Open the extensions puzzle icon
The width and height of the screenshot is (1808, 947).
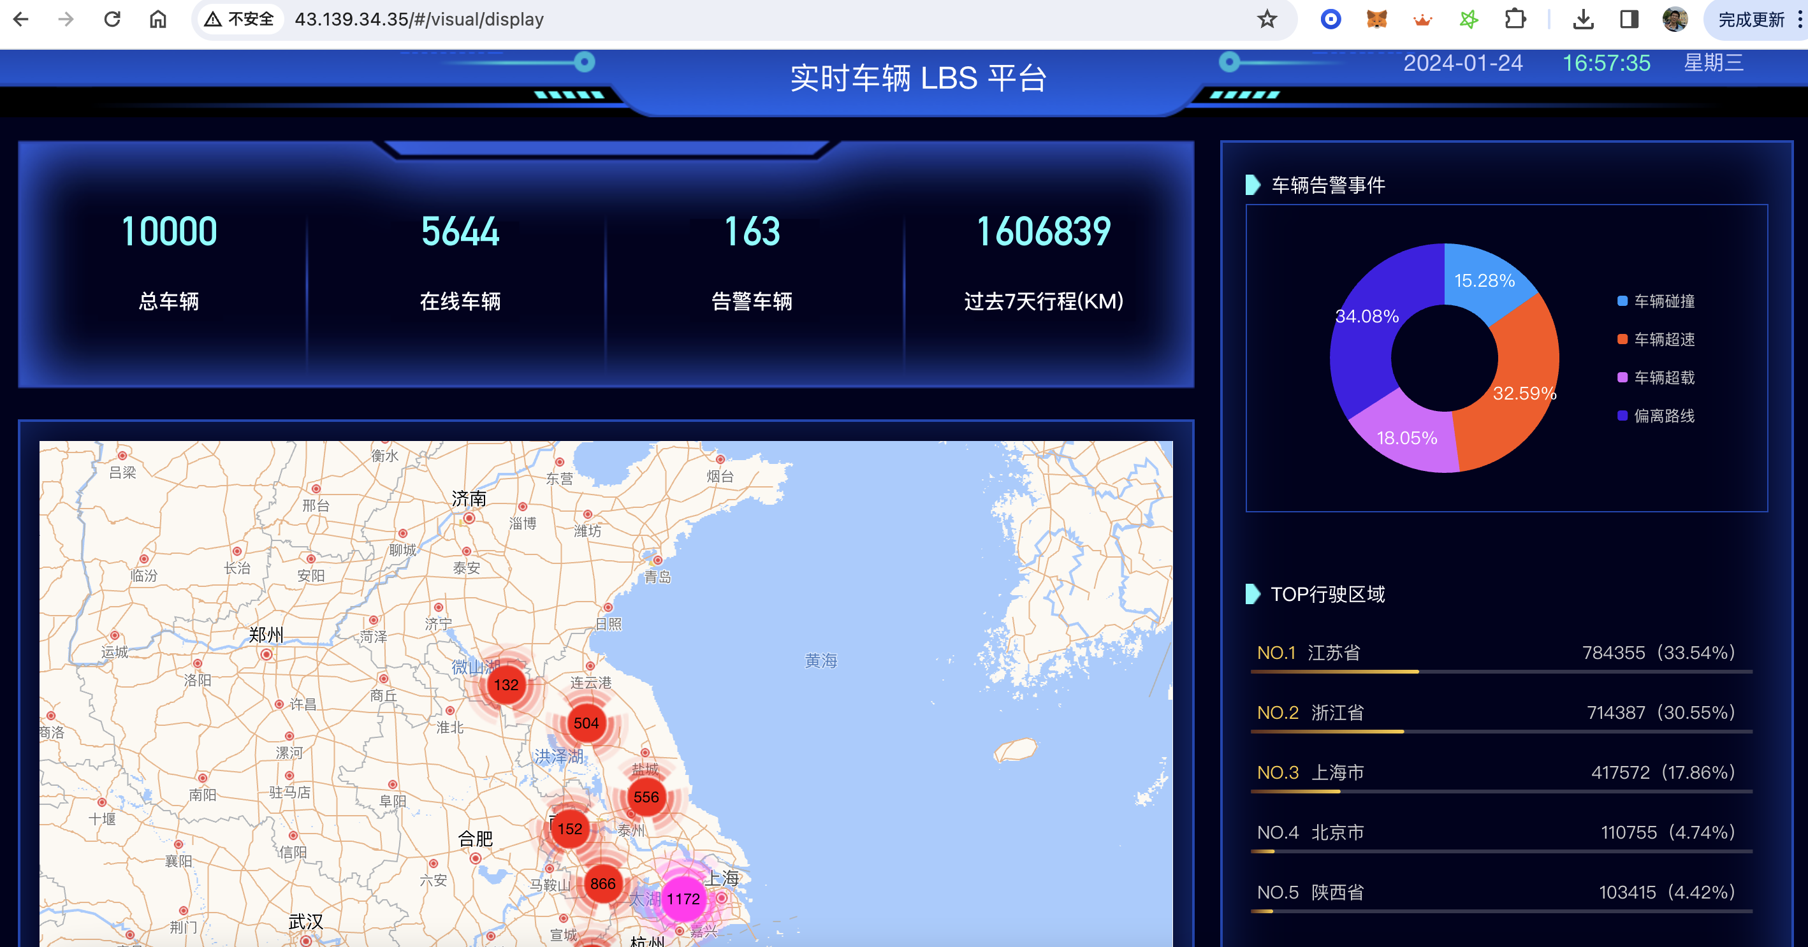(x=1515, y=19)
